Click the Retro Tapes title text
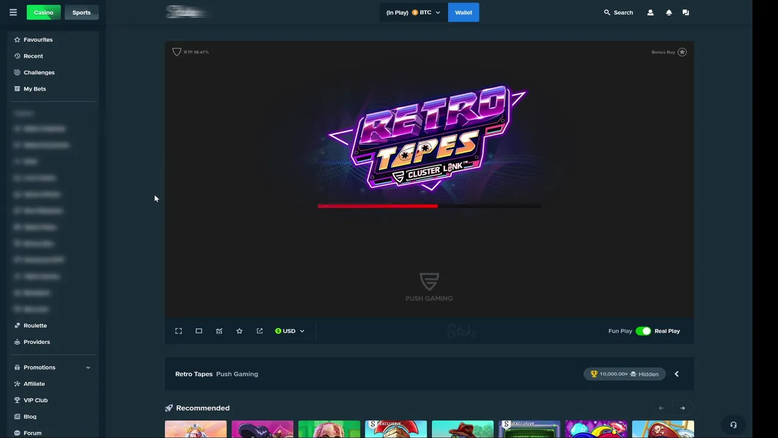 pyautogui.click(x=194, y=374)
